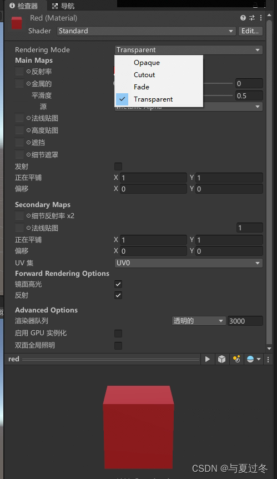Screen dimensions: 277x479
Task: Open the UV 集 UV0 dropdown
Action: coord(189,263)
